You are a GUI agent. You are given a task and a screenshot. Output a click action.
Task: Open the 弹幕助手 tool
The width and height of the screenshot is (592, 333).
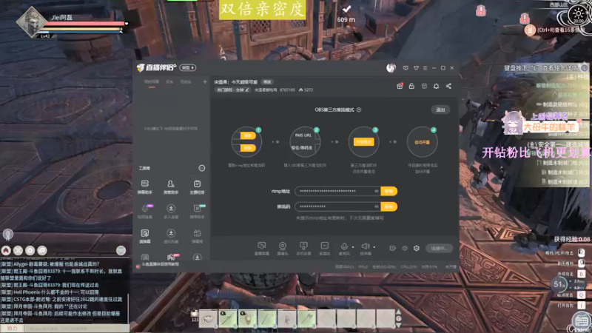[x=144, y=187]
